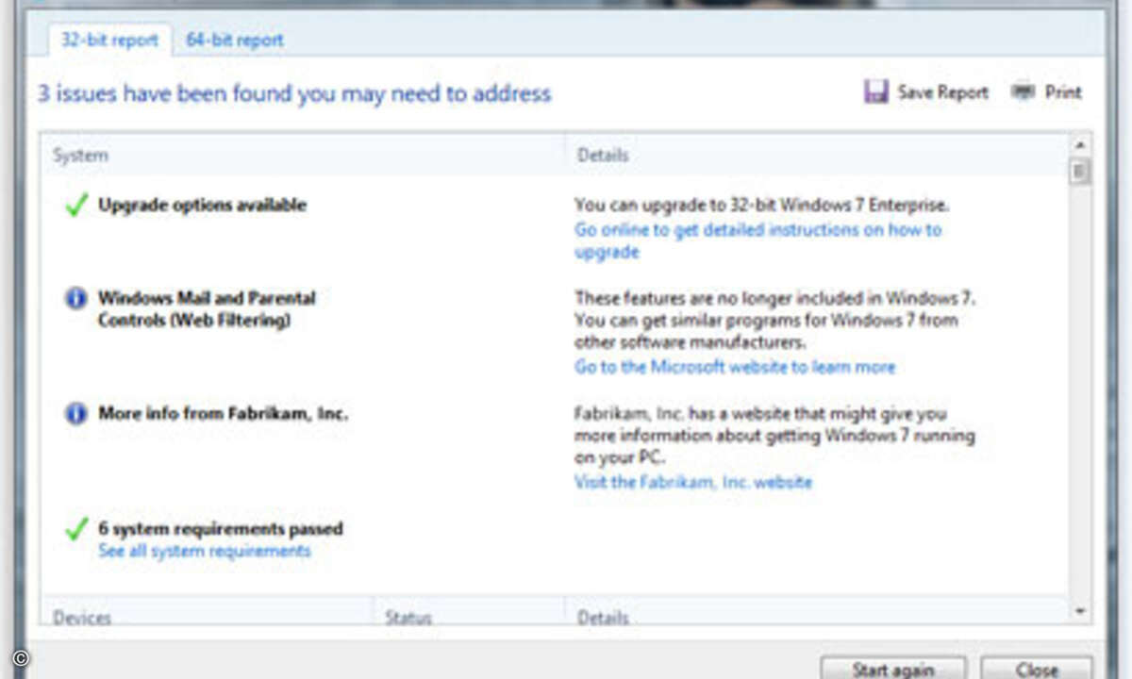Select 'More info from Fabrikam, Inc.' title
Screen dimensions: 1132x679
pyautogui.click(x=223, y=413)
